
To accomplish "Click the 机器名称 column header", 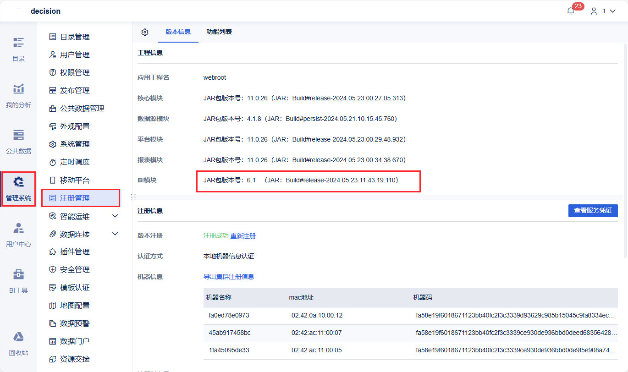I will [x=219, y=298].
